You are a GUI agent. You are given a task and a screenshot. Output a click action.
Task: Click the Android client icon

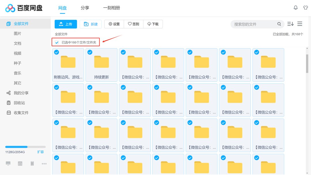coord(20,164)
